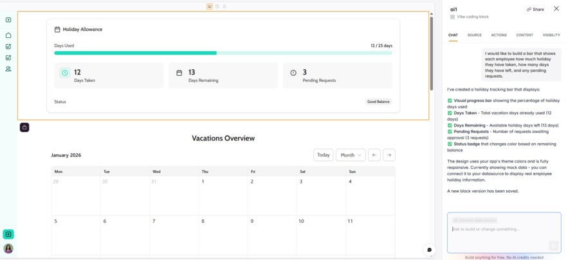This screenshot has height=260, width=566.
Task: Open the second form page icon in the sidebar
Action: [x=8, y=58]
